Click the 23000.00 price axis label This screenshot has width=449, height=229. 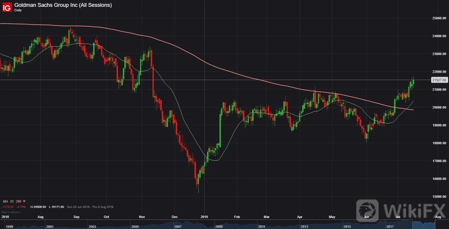pos(439,54)
